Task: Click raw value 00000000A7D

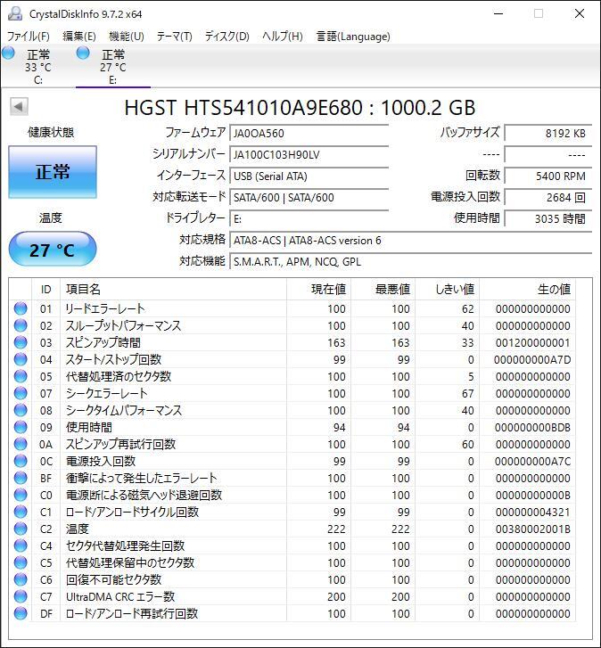Action: pos(532,359)
